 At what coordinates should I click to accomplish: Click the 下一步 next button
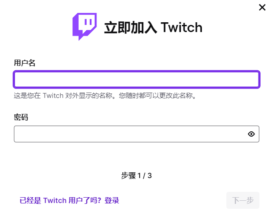click(x=243, y=200)
